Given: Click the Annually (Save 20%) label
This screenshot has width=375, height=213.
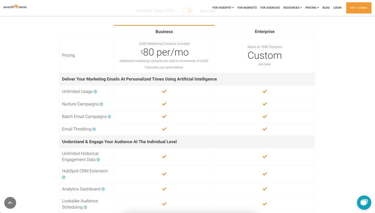Looking at the screenshot, I should [x=155, y=11].
